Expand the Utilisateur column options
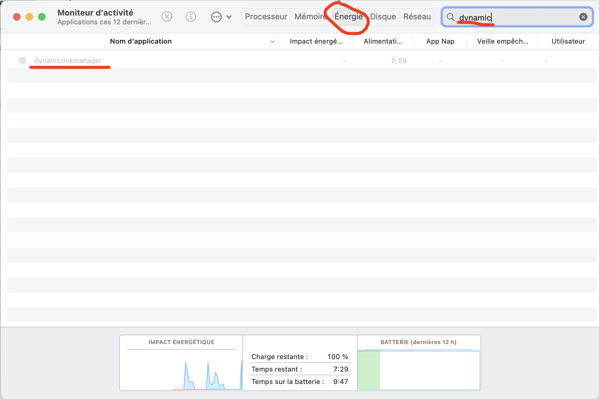The width and height of the screenshot is (599, 399). click(568, 41)
